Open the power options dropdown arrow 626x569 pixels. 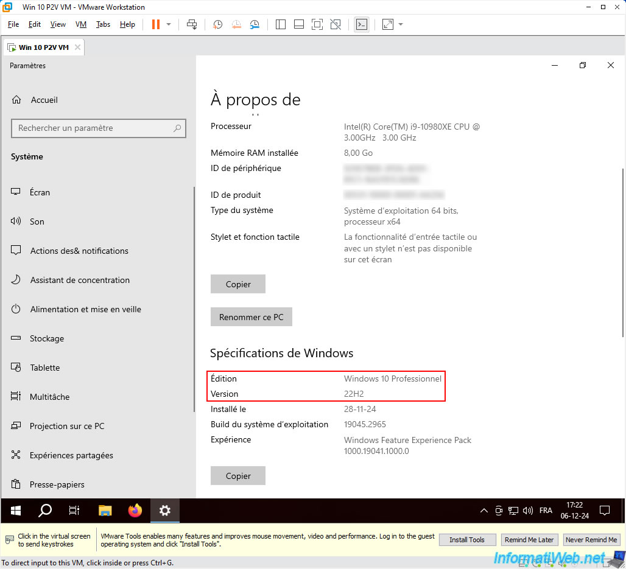tap(169, 24)
